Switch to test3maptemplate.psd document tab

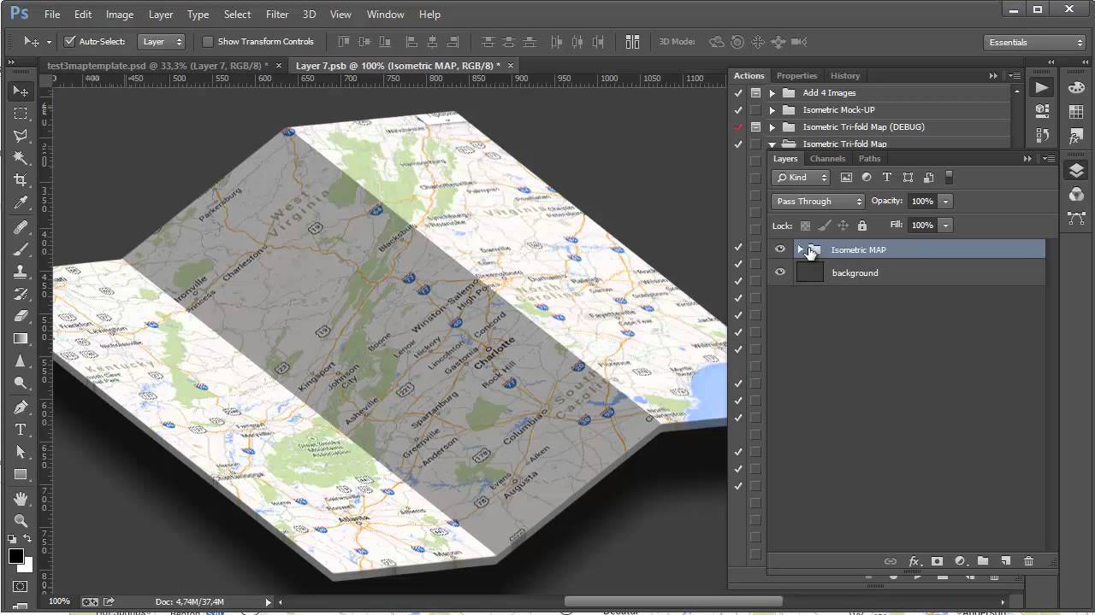157,66
